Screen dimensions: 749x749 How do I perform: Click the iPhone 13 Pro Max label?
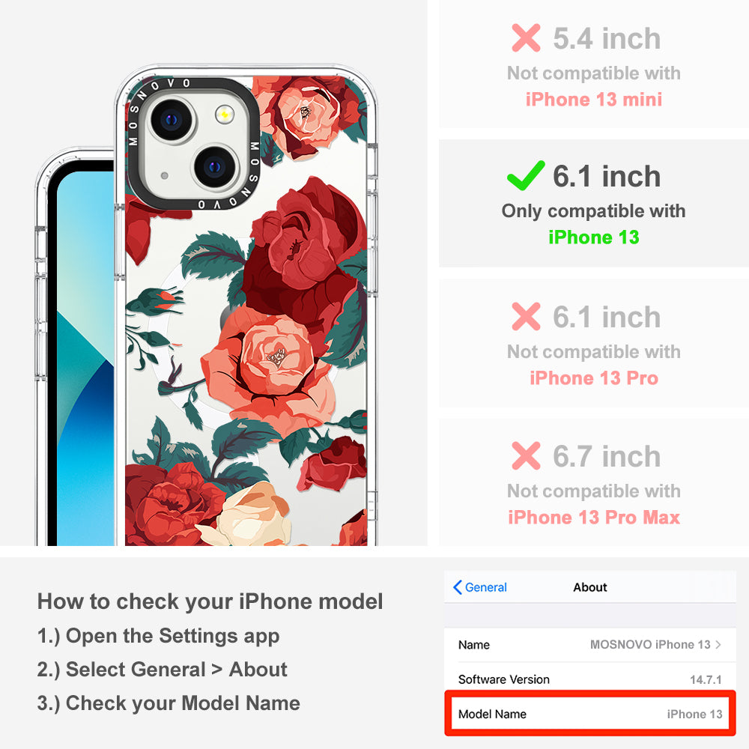coord(594,518)
